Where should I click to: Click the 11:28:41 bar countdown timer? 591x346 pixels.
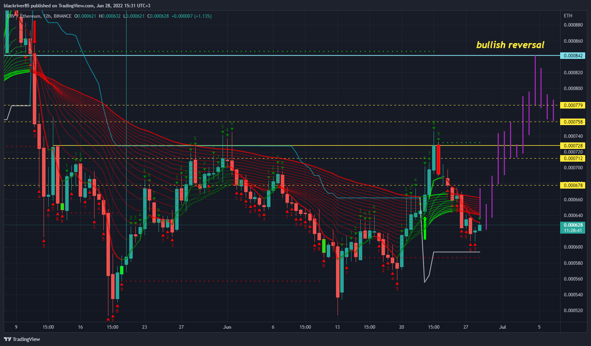pyautogui.click(x=573, y=231)
